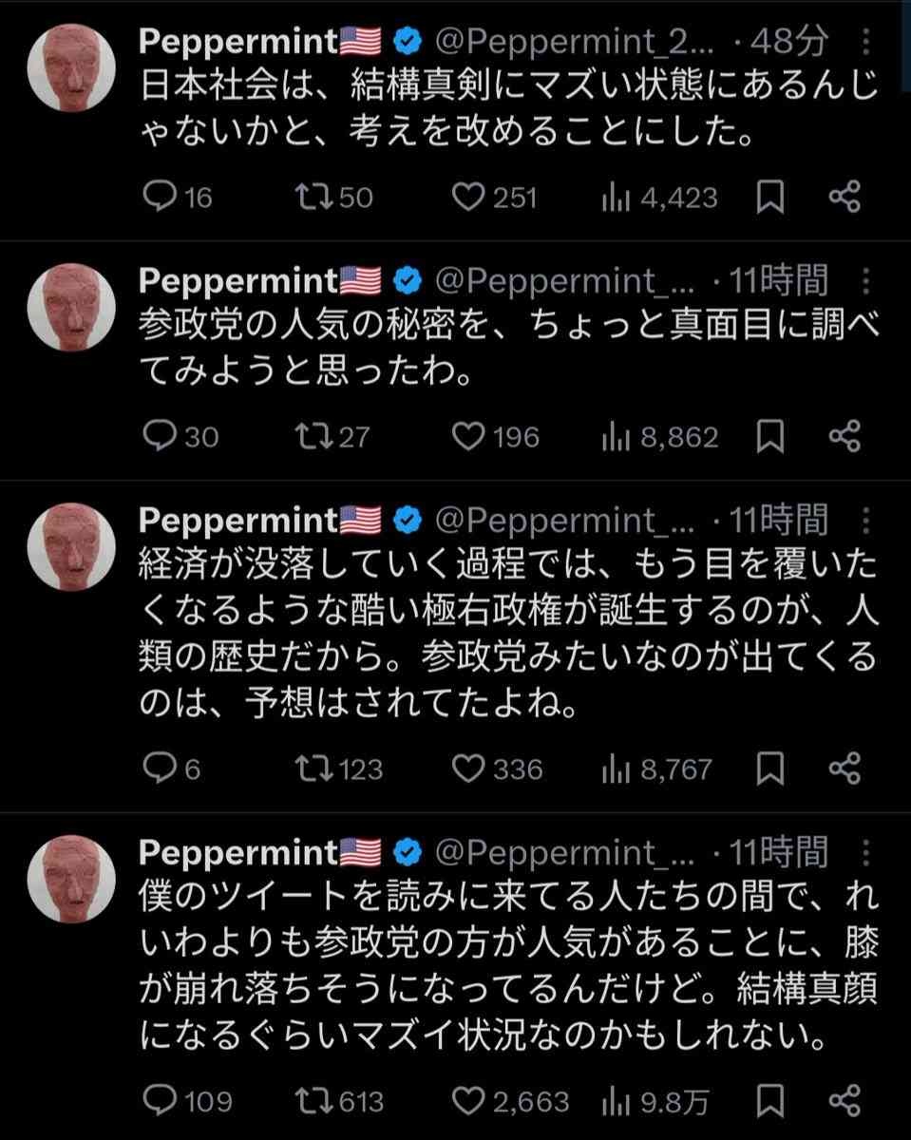Share the first tweet about 日本社会
The height and width of the screenshot is (1140, 911).
tap(845, 197)
